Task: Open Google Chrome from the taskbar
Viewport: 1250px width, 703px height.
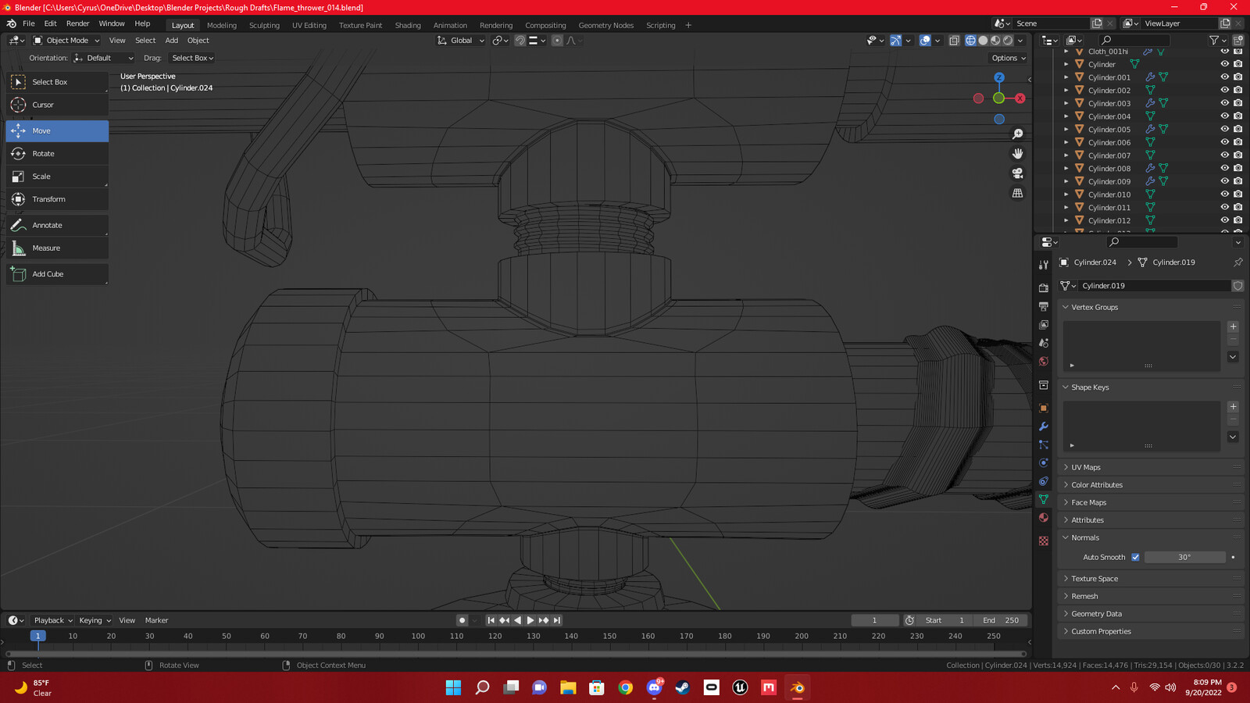Action: pyautogui.click(x=625, y=687)
